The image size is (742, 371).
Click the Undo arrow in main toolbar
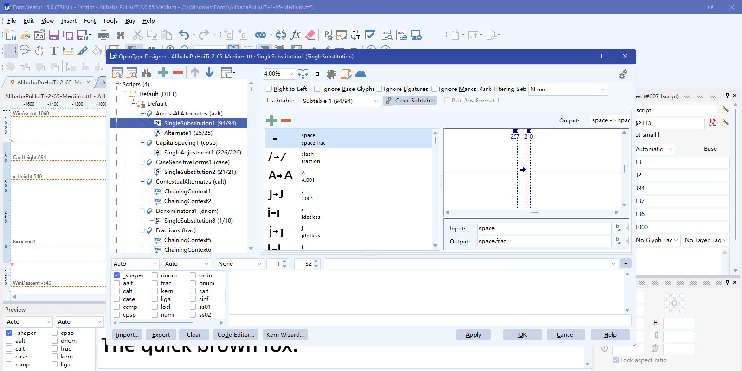click(184, 35)
